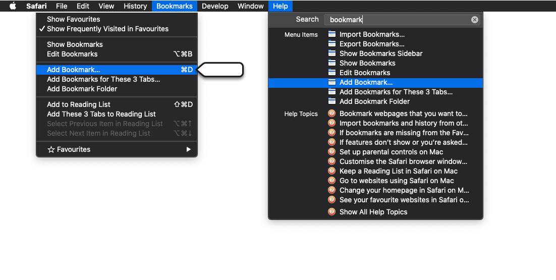Image resolution: width=556 pixels, height=280 pixels.
Task: Choose Edit Bookmarks in Bookmarks menu
Action: [117, 54]
